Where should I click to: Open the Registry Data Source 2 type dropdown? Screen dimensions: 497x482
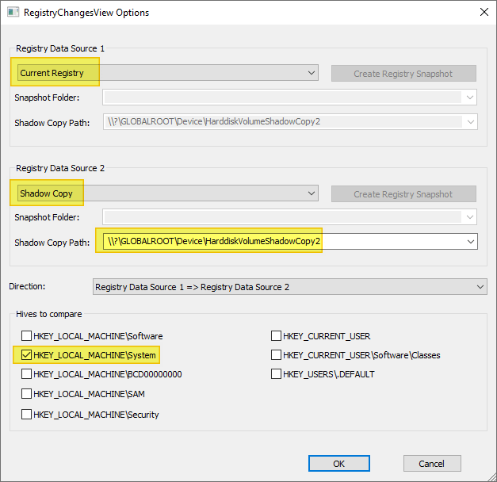168,193
